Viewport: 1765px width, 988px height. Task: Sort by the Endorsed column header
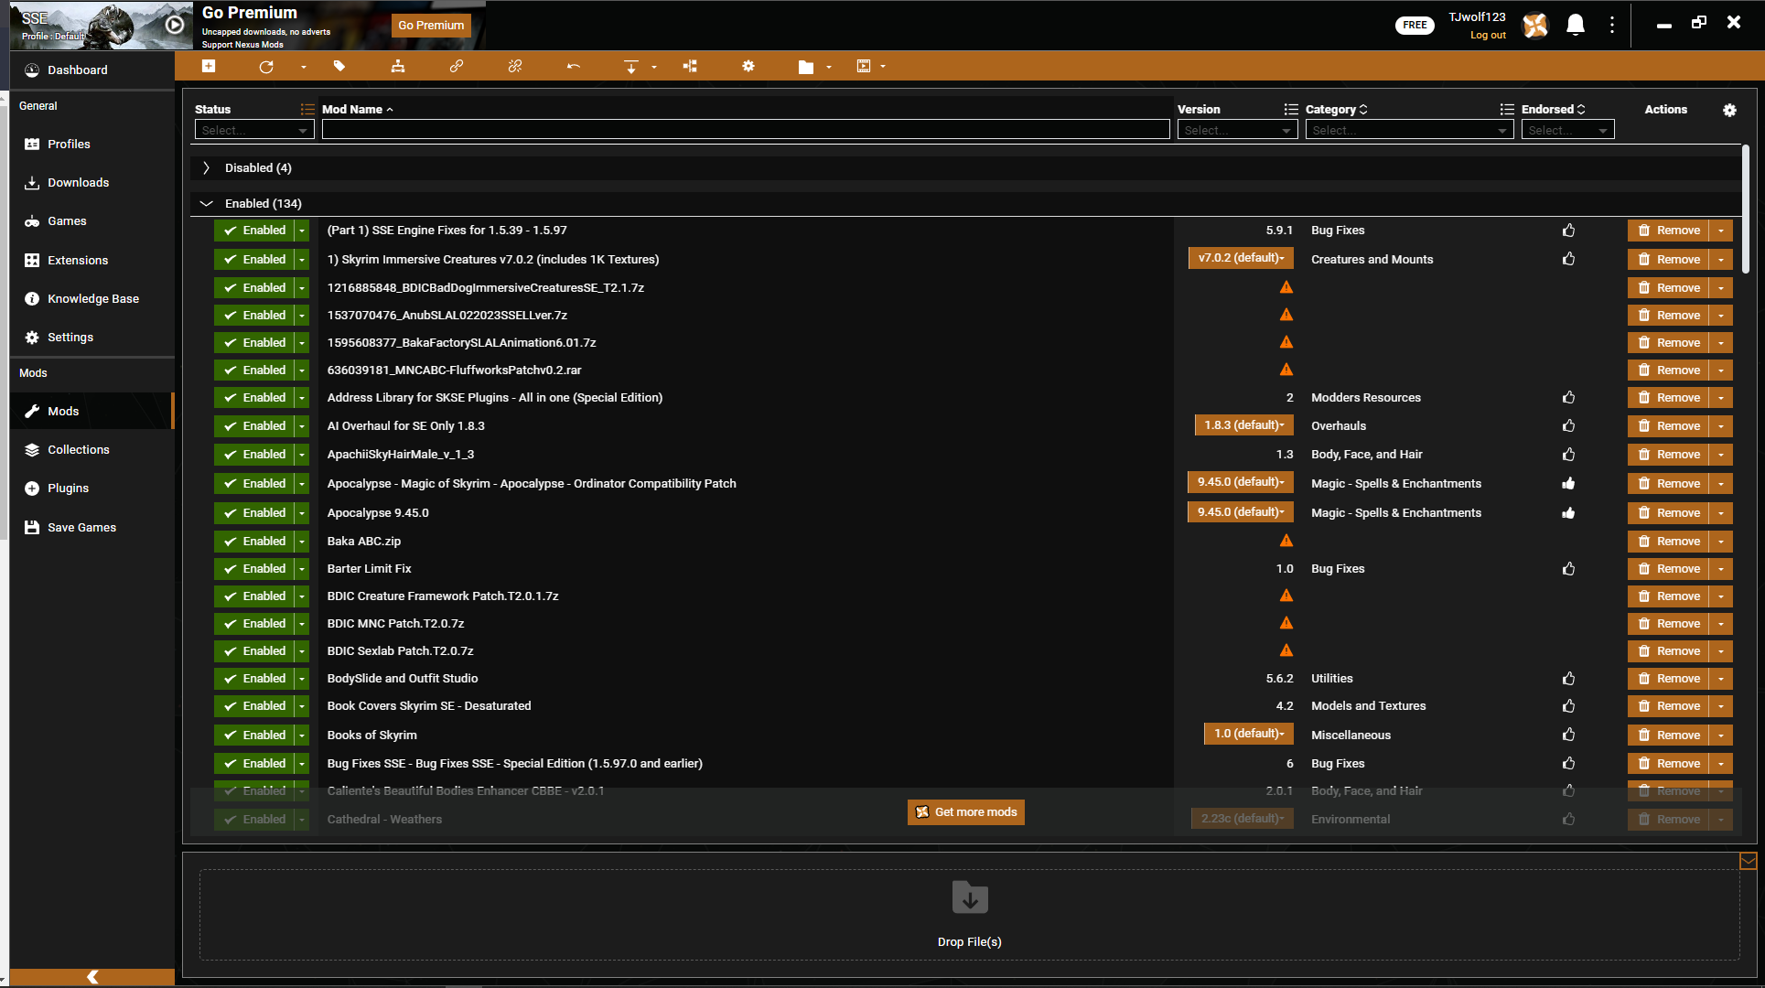click(1553, 109)
